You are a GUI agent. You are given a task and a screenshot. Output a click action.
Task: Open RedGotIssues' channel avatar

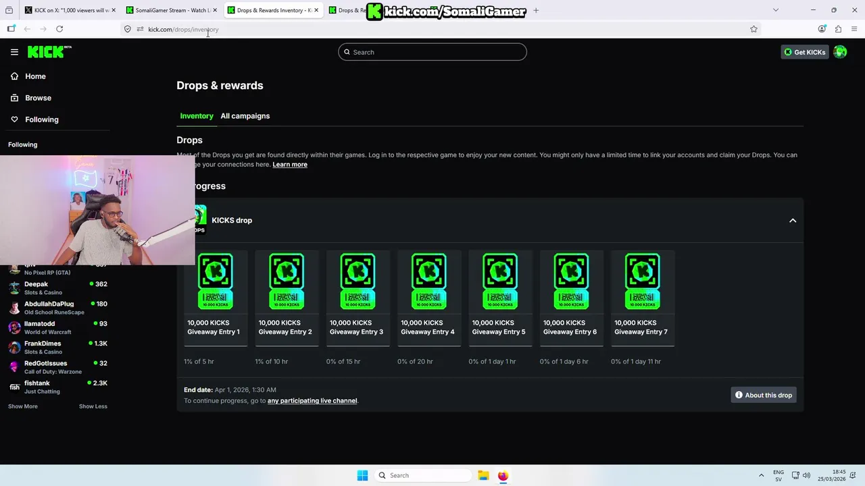coord(14,367)
